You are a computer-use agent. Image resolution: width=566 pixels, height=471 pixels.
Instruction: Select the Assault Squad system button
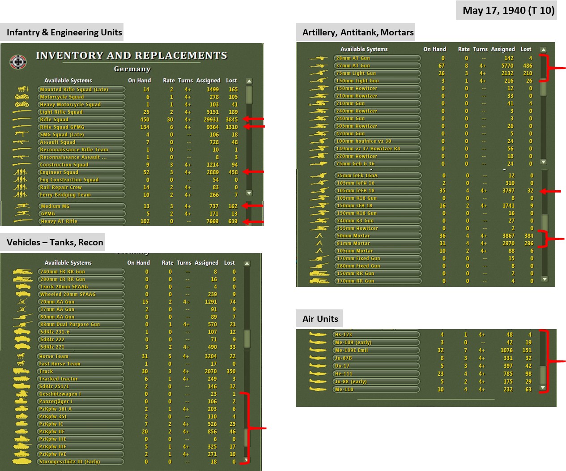[x=81, y=142]
